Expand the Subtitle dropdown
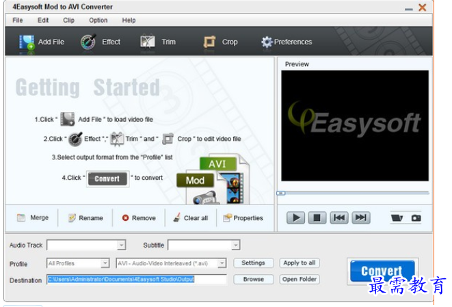 tap(236, 245)
